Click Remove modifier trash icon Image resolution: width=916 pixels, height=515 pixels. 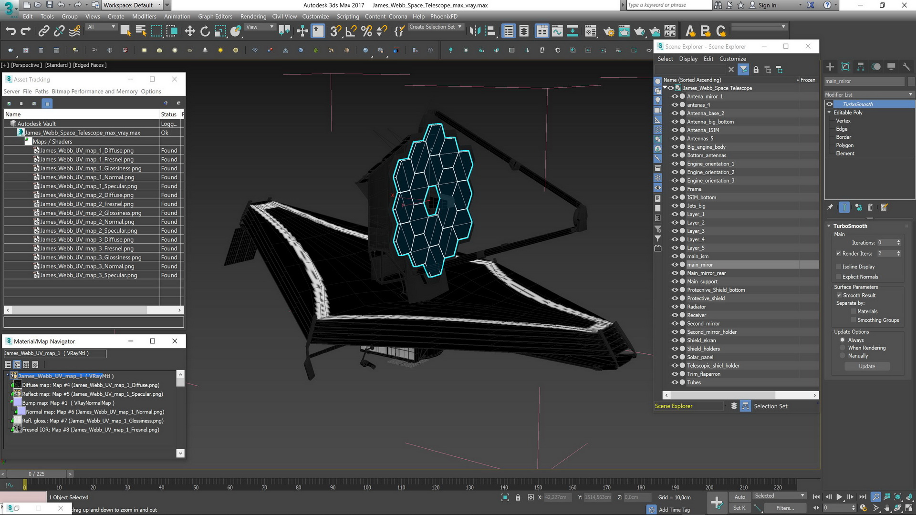click(870, 207)
